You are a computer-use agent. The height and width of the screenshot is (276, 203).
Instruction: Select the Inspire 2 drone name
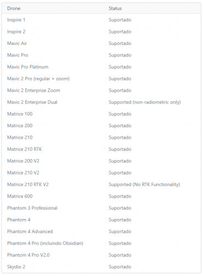pyautogui.click(x=16, y=32)
